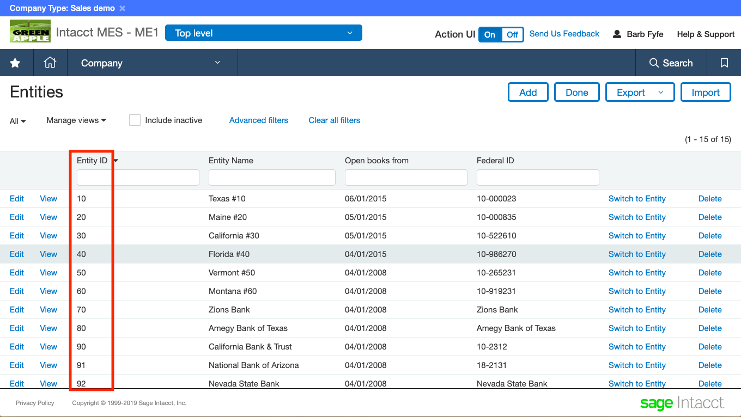Click the Entity Name column header
741x417 pixels.
231,161
